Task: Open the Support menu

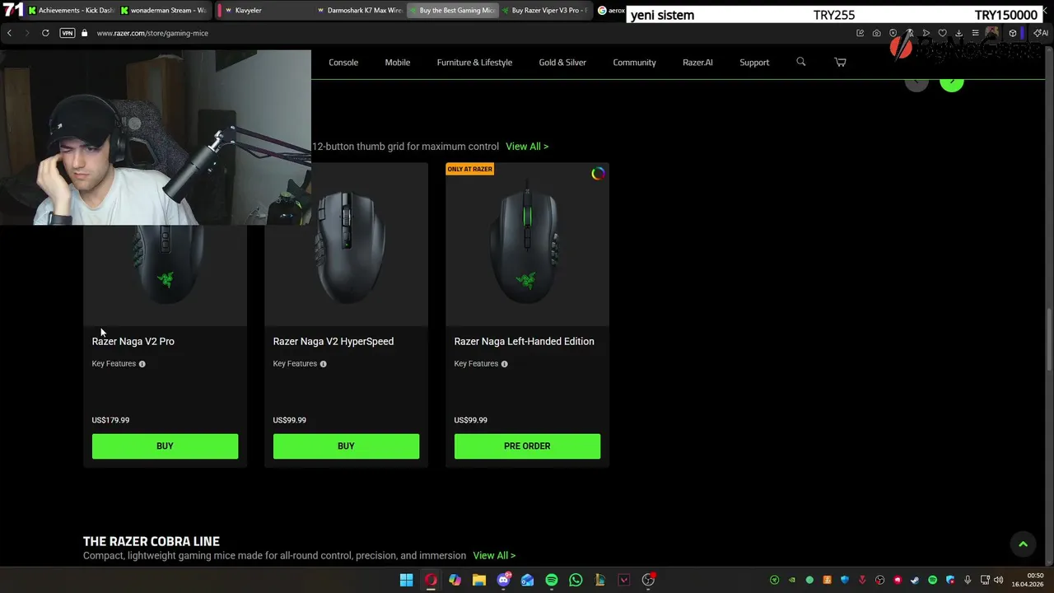Action: click(754, 63)
